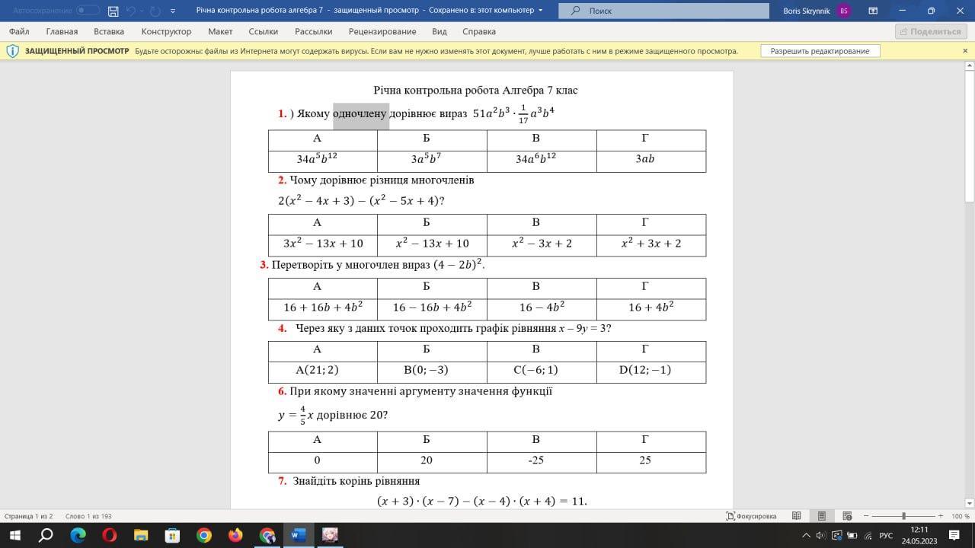Viewport: 975px width, 548px height.
Task: Click the page count Страница 1 из 2
Action: click(29, 516)
